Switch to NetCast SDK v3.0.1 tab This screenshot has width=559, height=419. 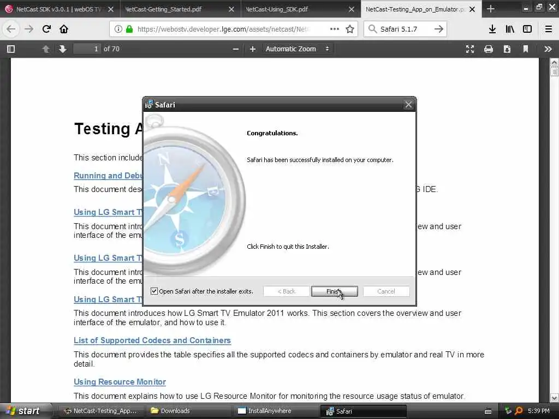coord(60,9)
